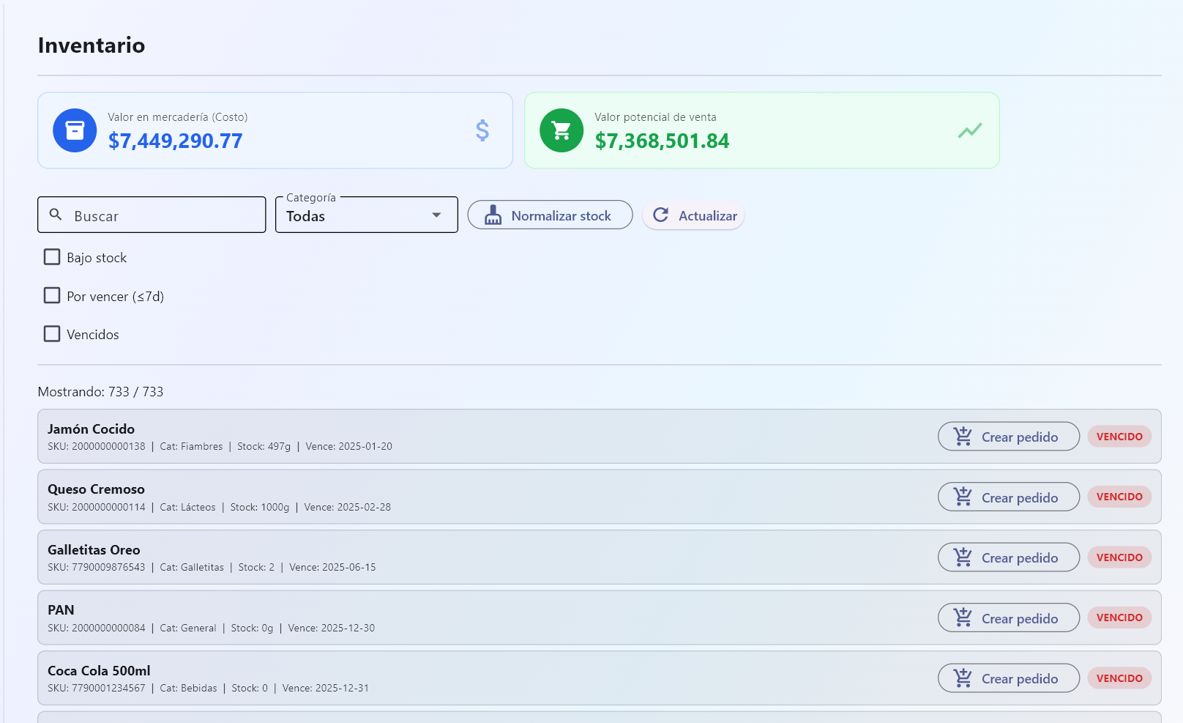Click the dollar sign icon
This screenshot has width=1183, height=723.
pyautogui.click(x=482, y=130)
